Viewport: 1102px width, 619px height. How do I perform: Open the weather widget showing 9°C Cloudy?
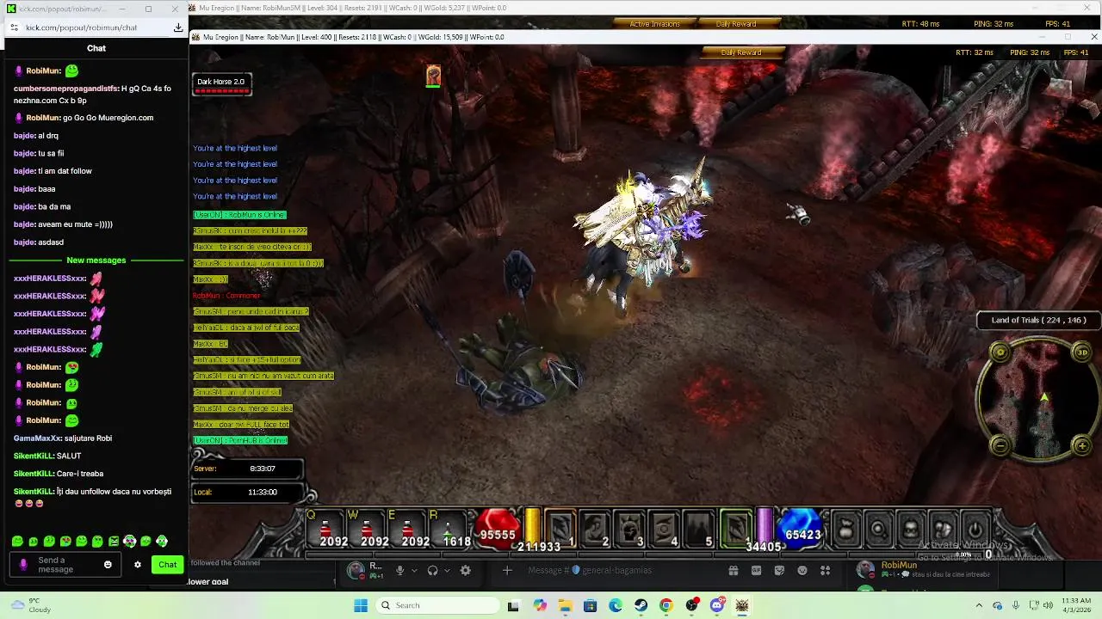(29, 605)
